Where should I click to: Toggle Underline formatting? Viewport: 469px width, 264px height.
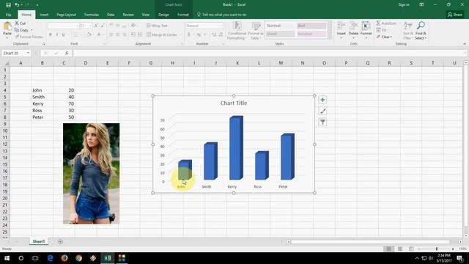64,34
